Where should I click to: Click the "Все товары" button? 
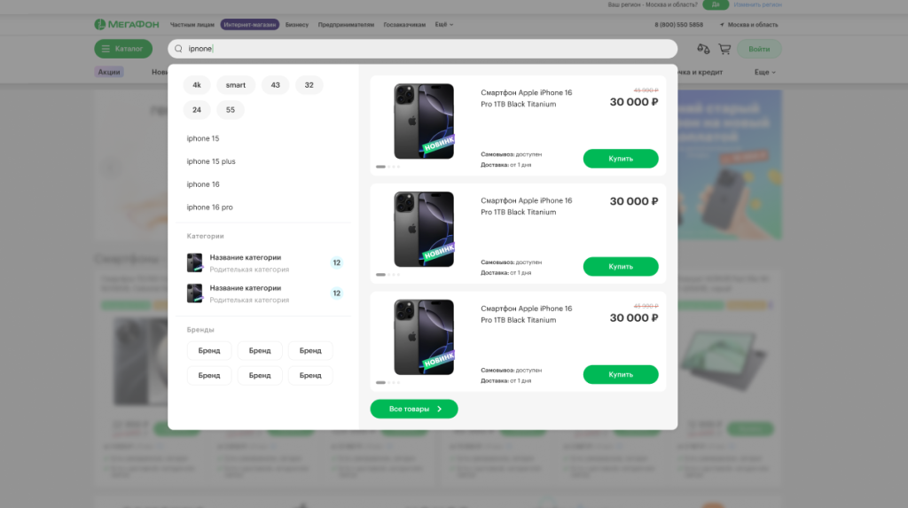pos(414,409)
